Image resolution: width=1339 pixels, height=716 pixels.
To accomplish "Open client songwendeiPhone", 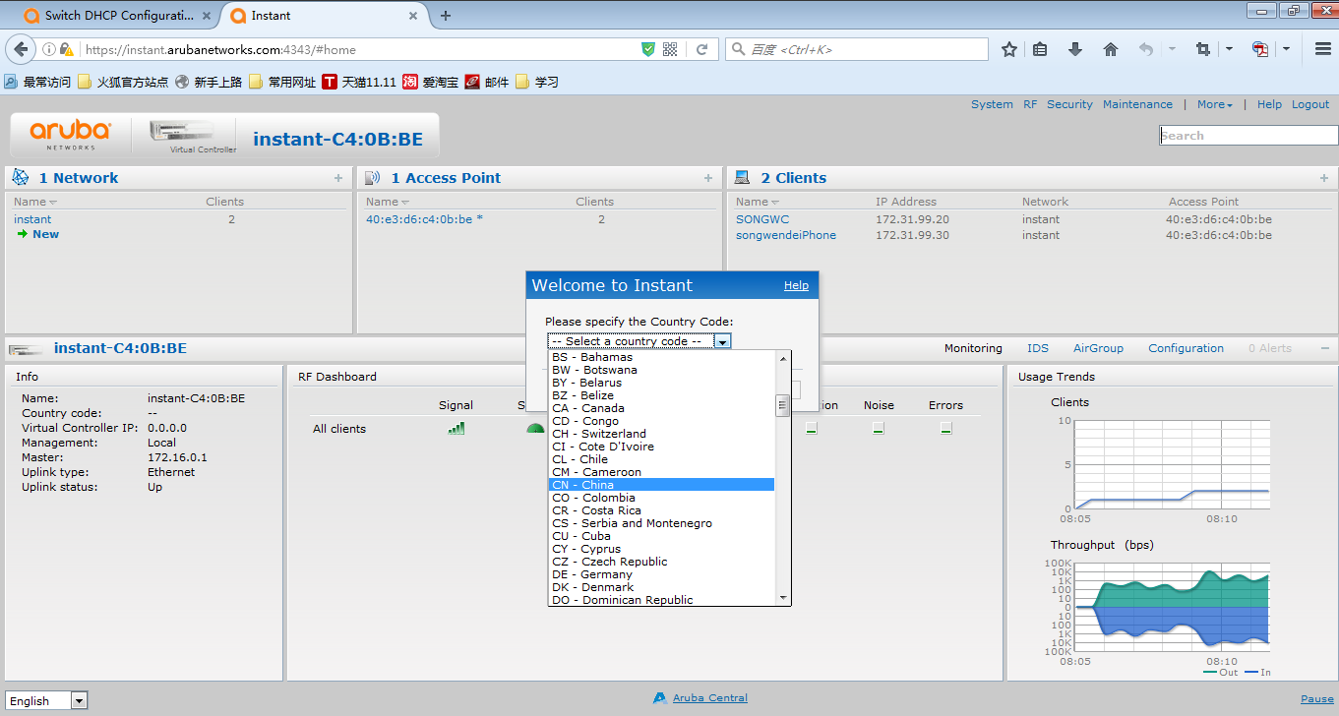I will (x=786, y=235).
